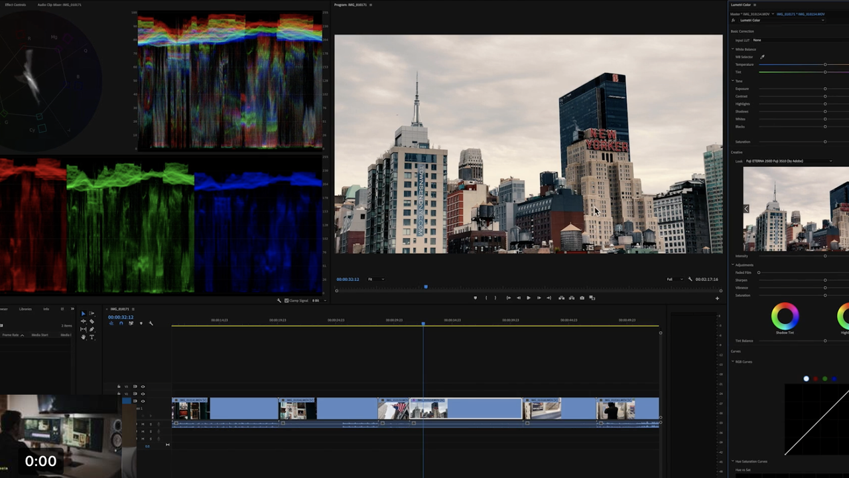This screenshot has width=849, height=478.
Task: Play the program monitor sequence
Action: coord(529,298)
